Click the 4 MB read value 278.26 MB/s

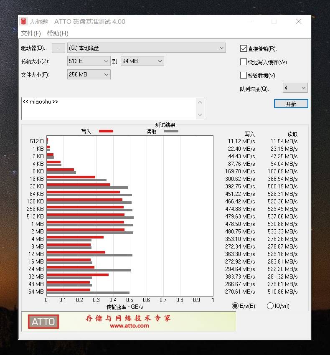click(x=283, y=239)
